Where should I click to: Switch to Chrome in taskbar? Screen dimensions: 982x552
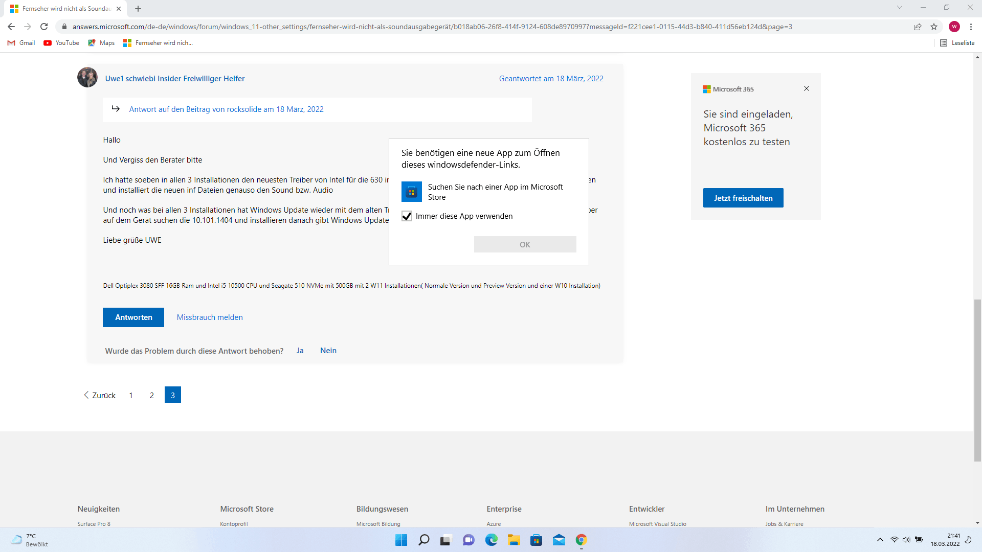pyautogui.click(x=581, y=540)
